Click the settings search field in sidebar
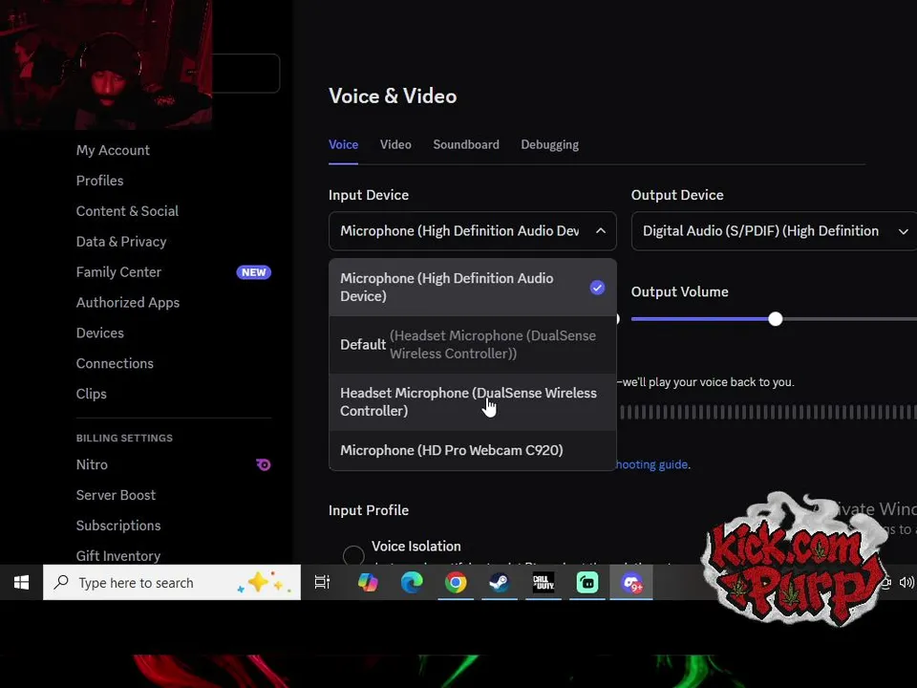This screenshot has width=917, height=688. click(x=245, y=74)
